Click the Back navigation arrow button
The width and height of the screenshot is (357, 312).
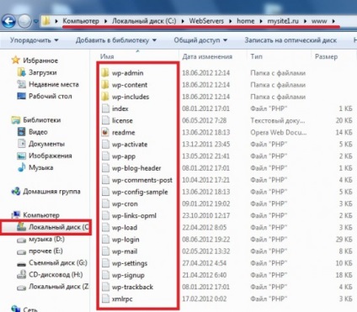(8, 21)
